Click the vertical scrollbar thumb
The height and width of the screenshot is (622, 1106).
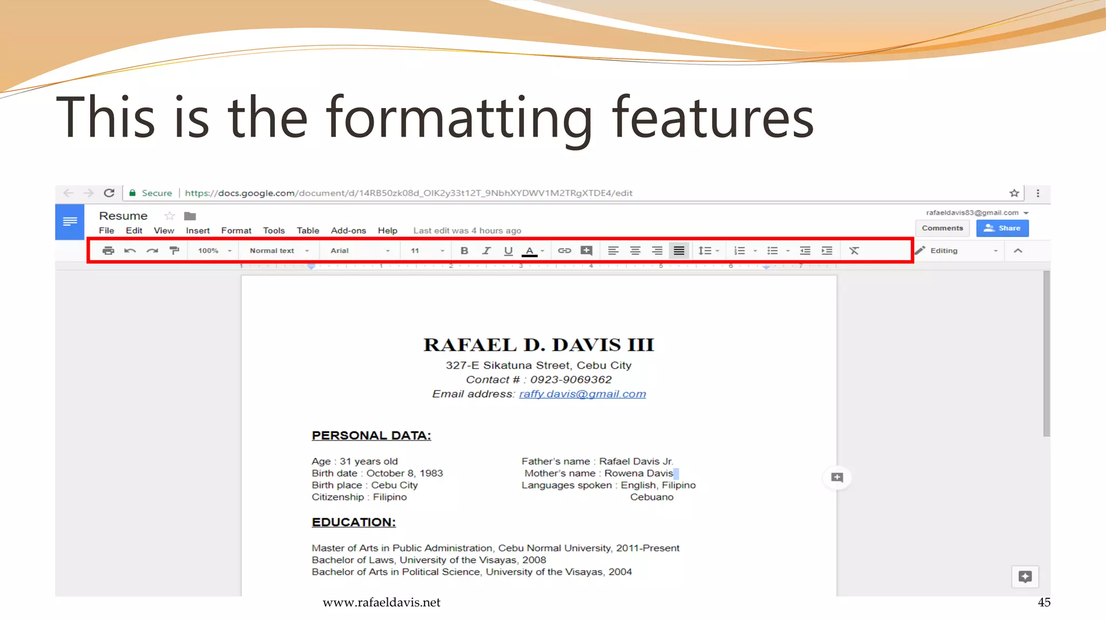(1047, 354)
